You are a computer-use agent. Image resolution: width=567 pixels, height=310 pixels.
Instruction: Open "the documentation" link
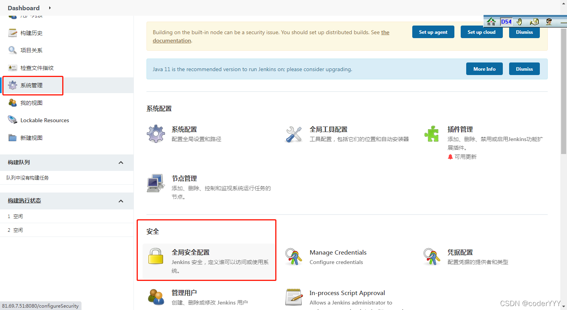172,40
